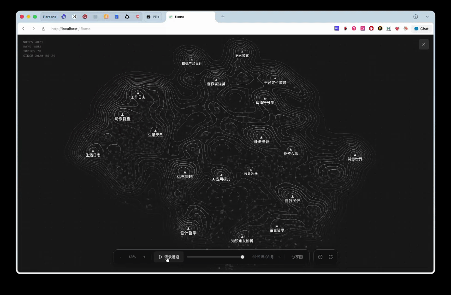Click the refresh map icon in bottom toolbar

tap(331, 257)
